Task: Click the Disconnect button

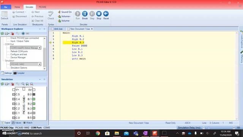Action: coord(19,16)
